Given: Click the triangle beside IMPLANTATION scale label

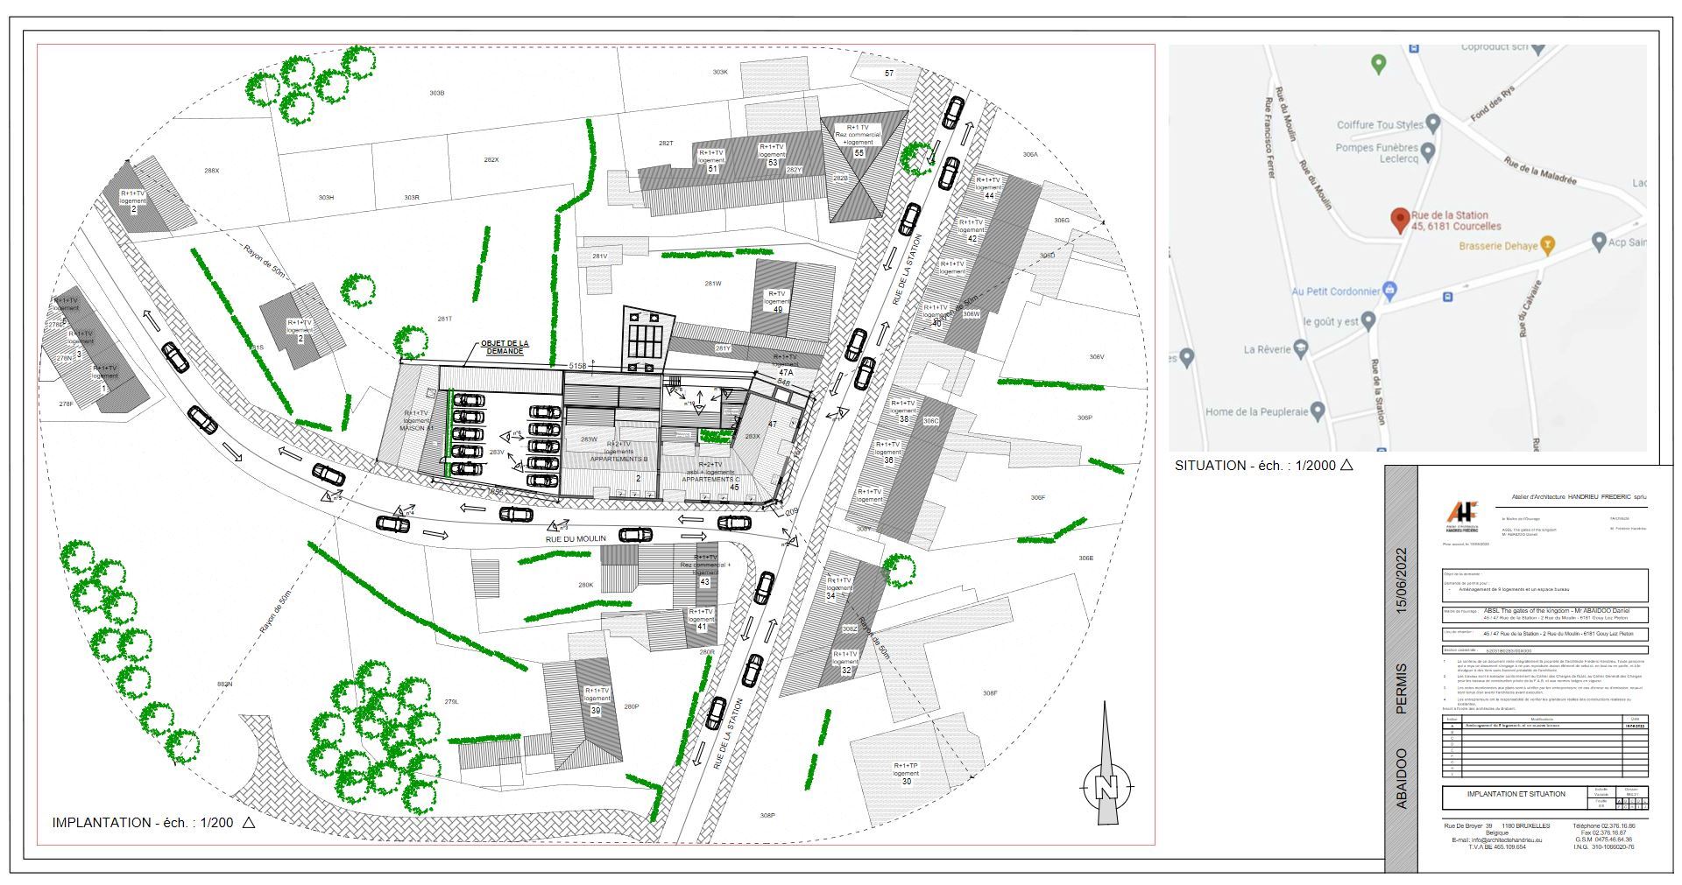Looking at the screenshot, I should [x=249, y=822].
